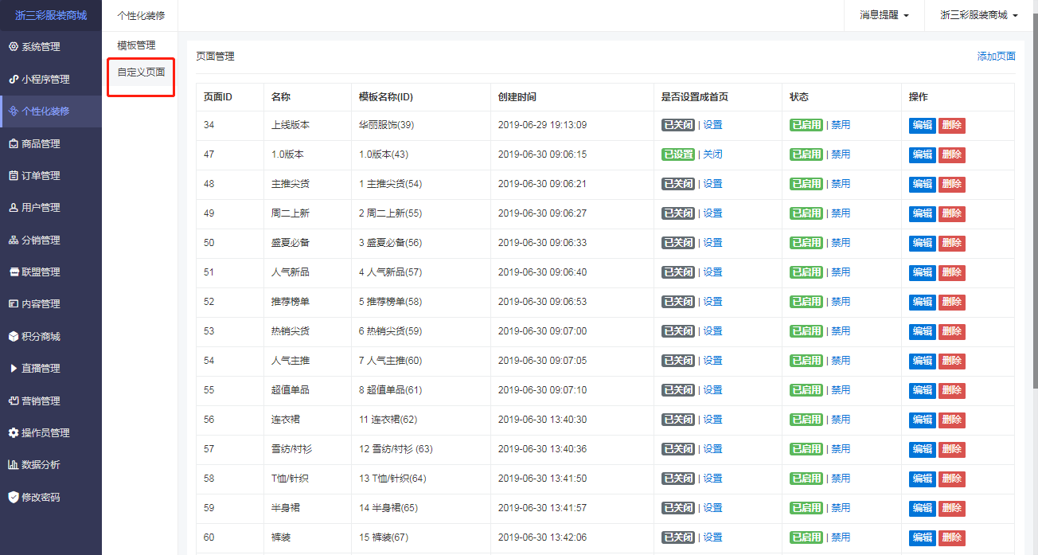
Task: Click the 直播管理 play icon
Action: [x=13, y=369]
